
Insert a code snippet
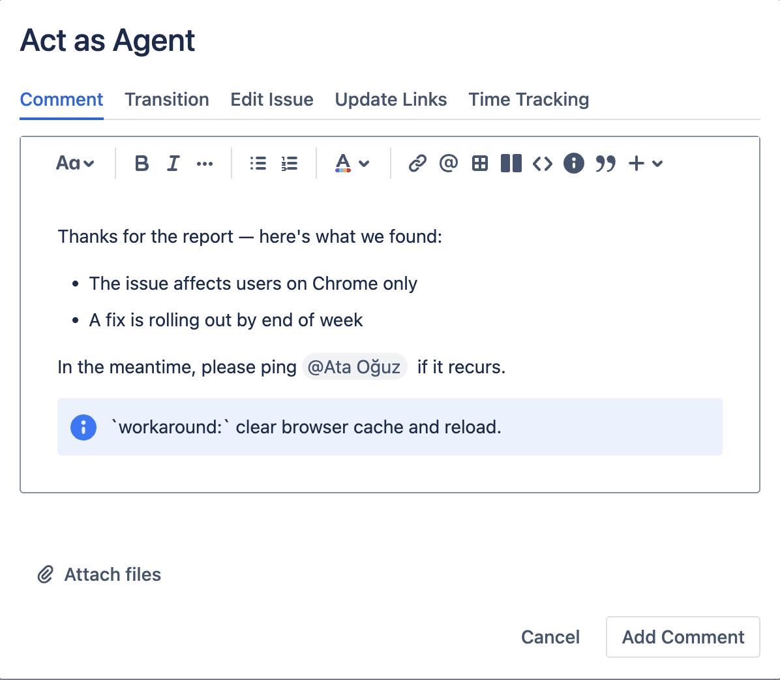coord(542,163)
